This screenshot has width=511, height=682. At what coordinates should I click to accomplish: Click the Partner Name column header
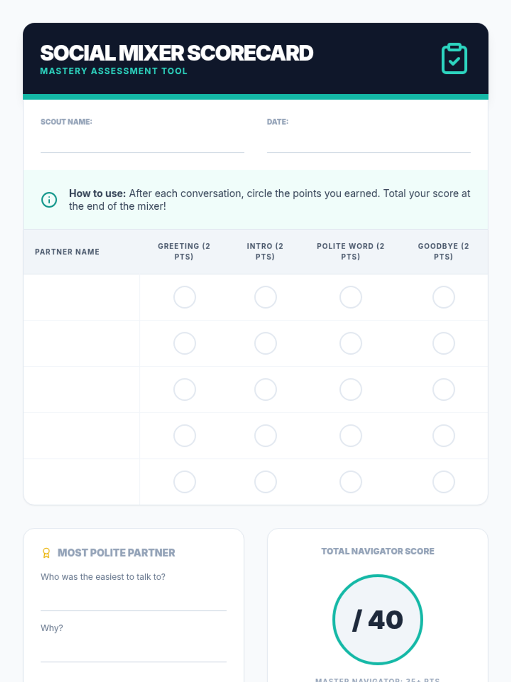point(67,252)
